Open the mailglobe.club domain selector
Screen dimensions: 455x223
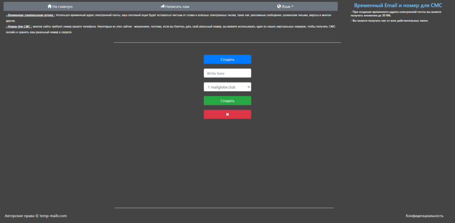tap(227, 87)
